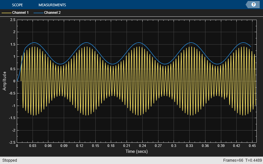Open the help question mark icon
Image resolution: width=263 pixels, height=164 pixels.
click(253, 5)
